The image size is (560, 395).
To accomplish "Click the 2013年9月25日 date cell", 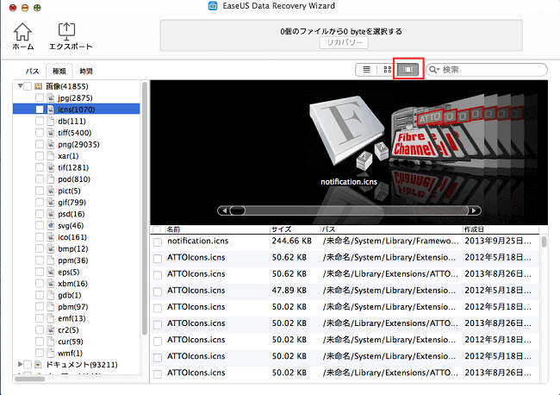I will point(498,241).
